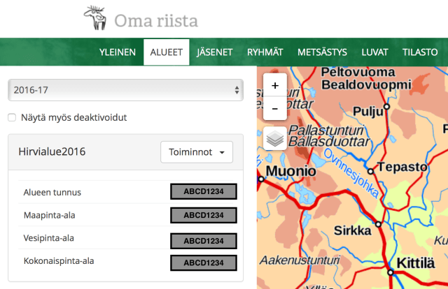The image size is (448, 289).
Task: Expand the Toiminnot actions menu
Action: tap(197, 152)
